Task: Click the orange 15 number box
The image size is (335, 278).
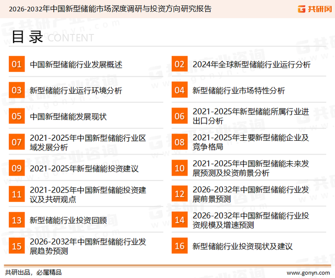Action: (x=17, y=246)
